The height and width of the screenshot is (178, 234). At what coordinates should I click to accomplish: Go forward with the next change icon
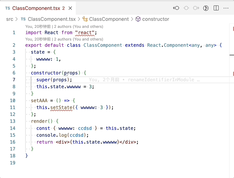pyautogui.click(x=196, y=8)
